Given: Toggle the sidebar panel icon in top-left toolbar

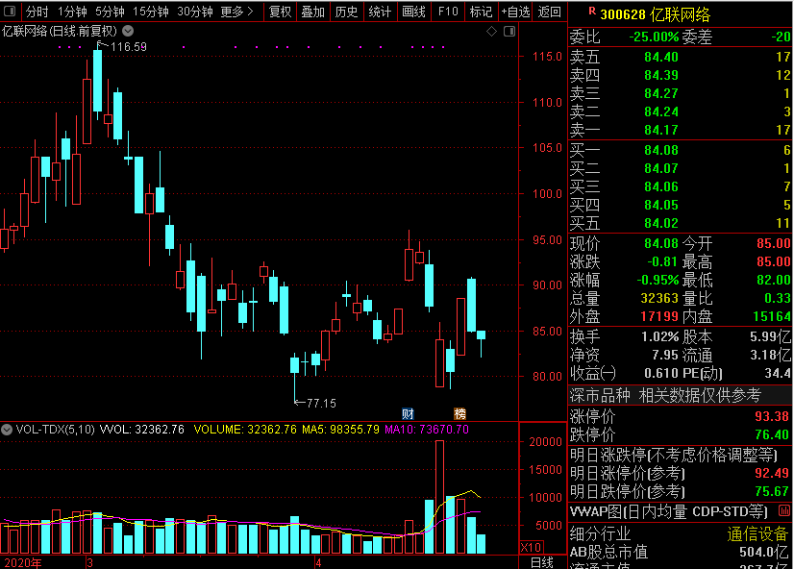Looking at the screenshot, I should pos(10,11).
